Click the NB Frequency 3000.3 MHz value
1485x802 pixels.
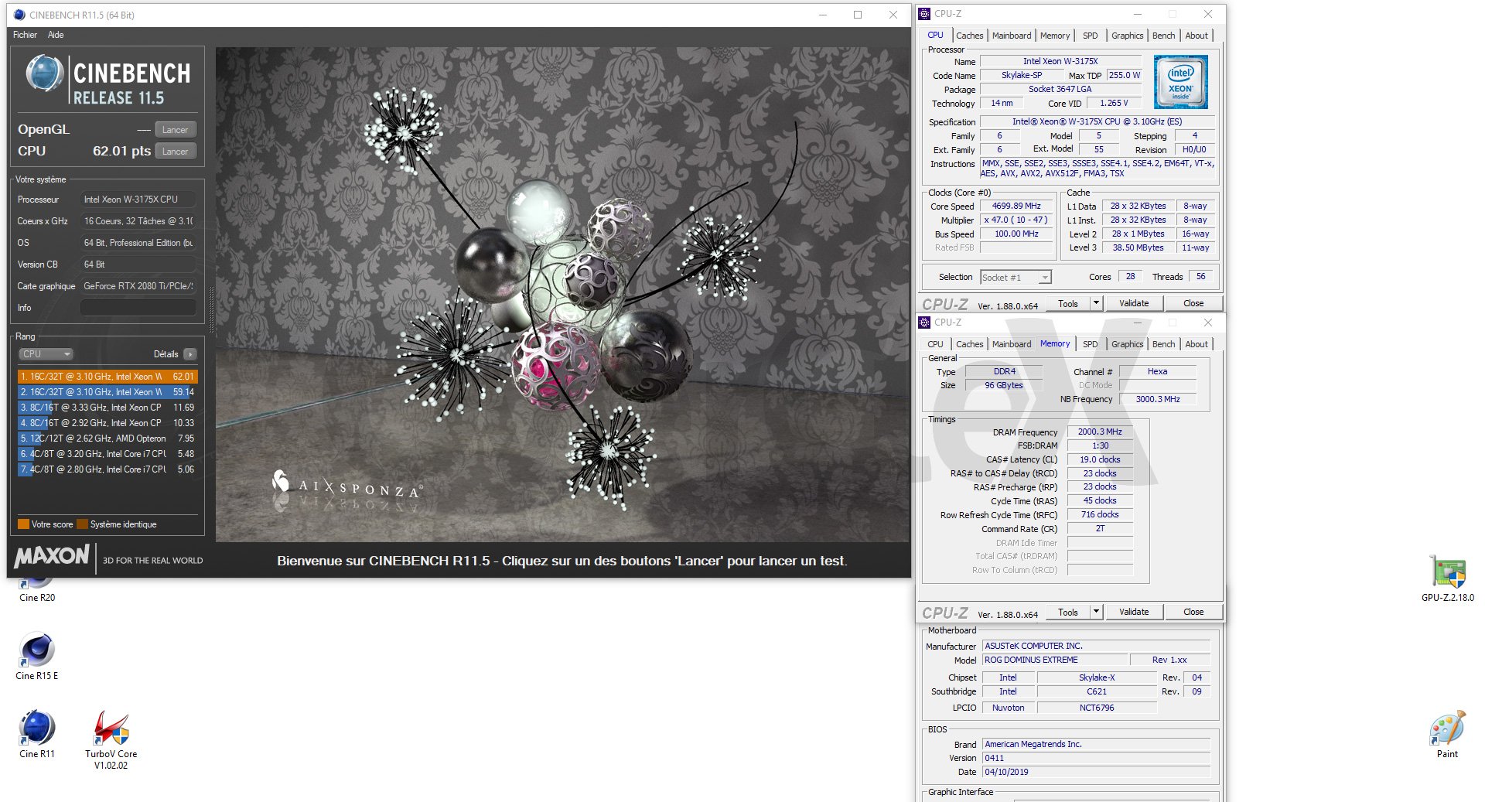(x=1158, y=400)
